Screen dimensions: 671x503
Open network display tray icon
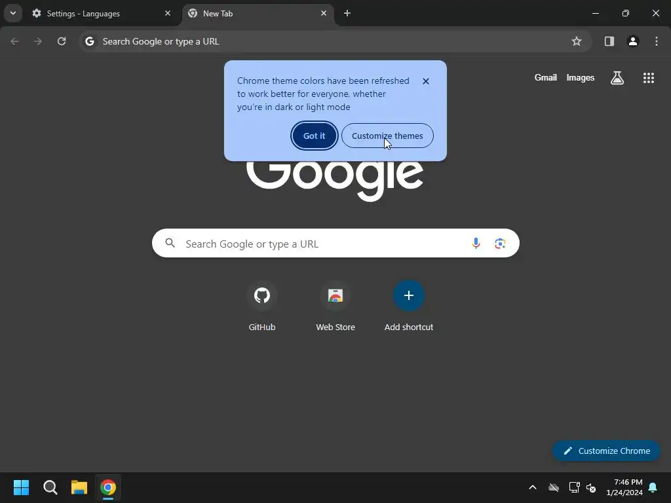point(574,487)
